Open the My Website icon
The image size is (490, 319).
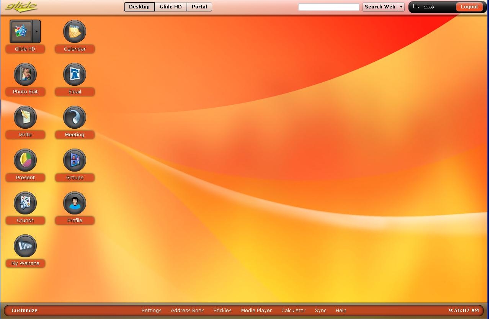point(25,246)
